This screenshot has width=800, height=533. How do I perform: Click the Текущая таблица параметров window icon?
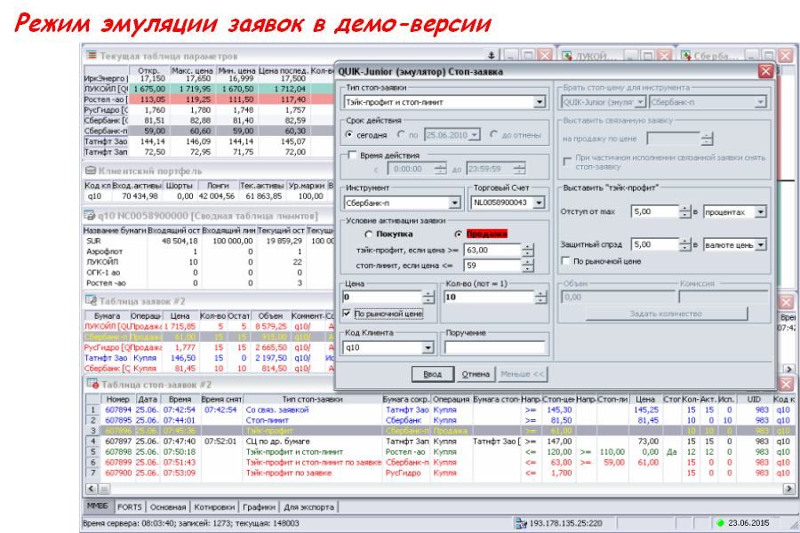pos(92,55)
